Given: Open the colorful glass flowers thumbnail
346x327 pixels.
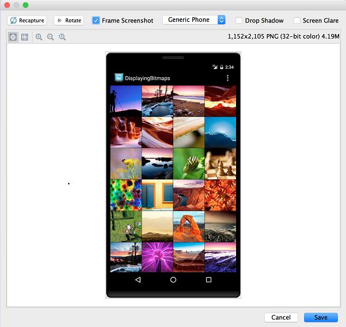Looking at the screenshot, I should click(126, 196).
